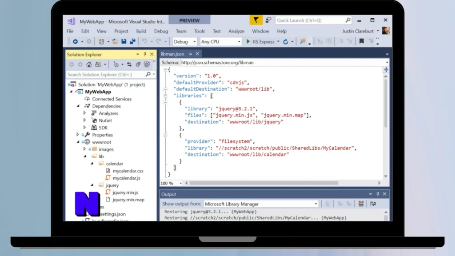Click the Solution Explorer Home icon
The width and height of the screenshot is (455, 256).
[x=89, y=64]
